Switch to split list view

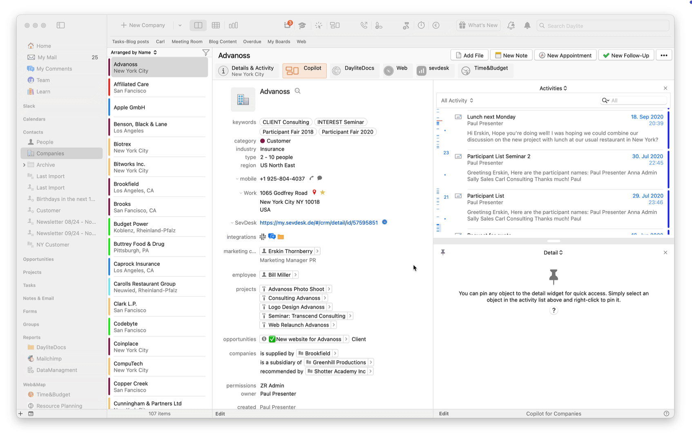pos(198,25)
